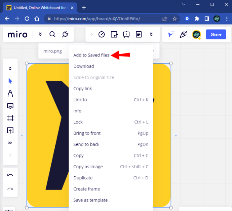This screenshot has width=232, height=211.
Task: Click the right side connection point dot
Action: point(176,136)
